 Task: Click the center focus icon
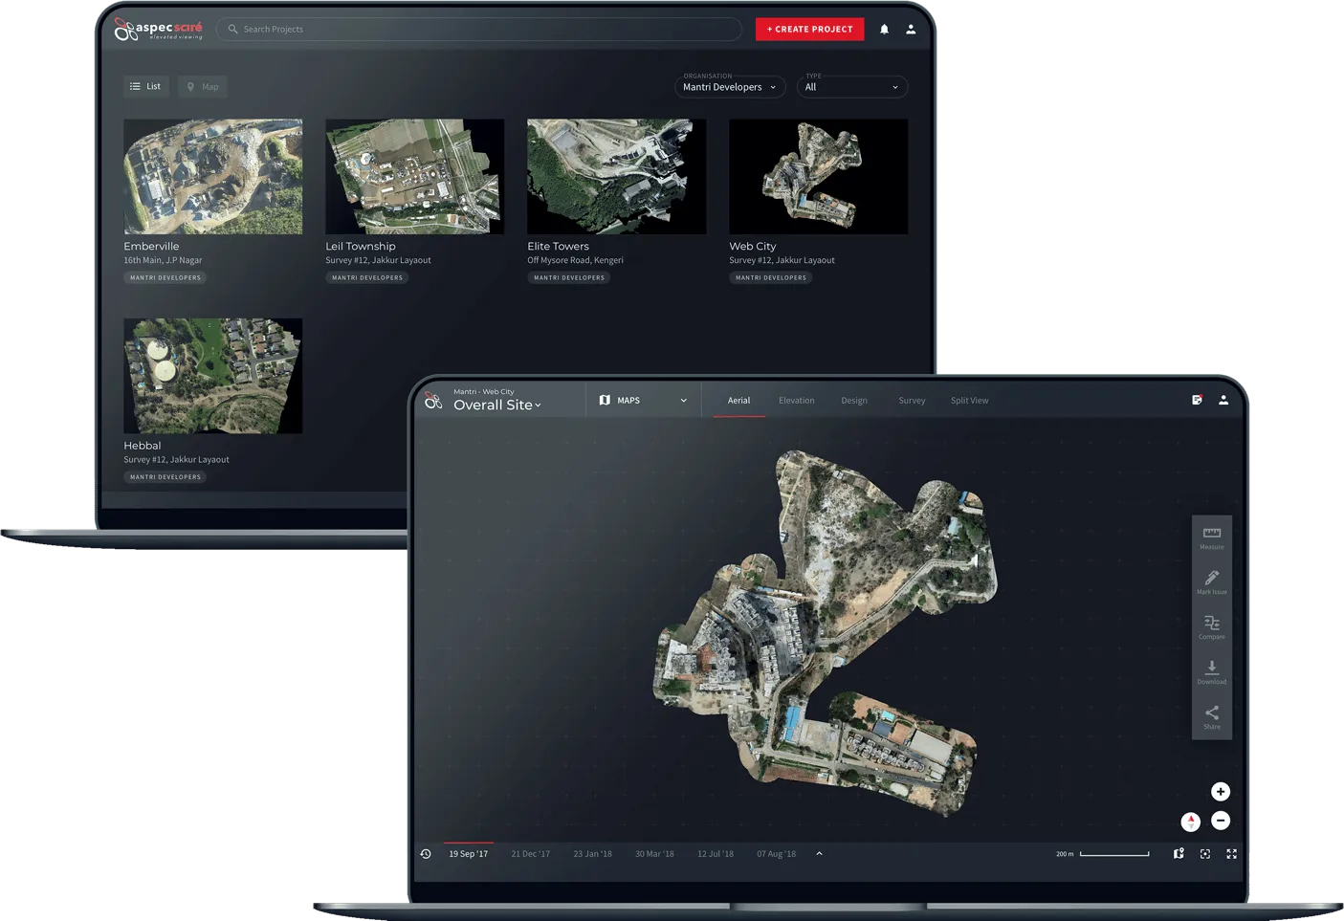[1205, 854]
